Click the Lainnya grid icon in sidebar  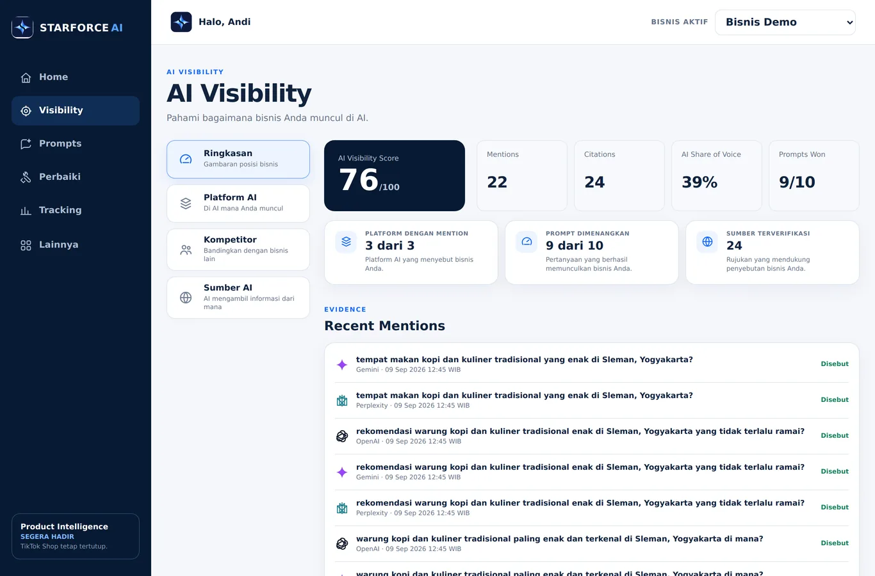[26, 245]
